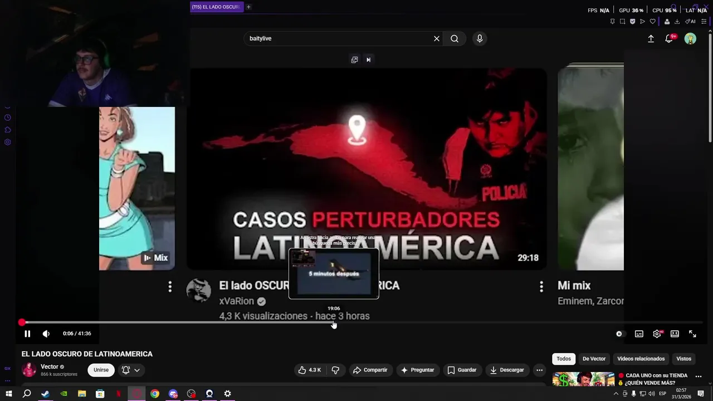Open the system volume speaker in the tray

651,394
